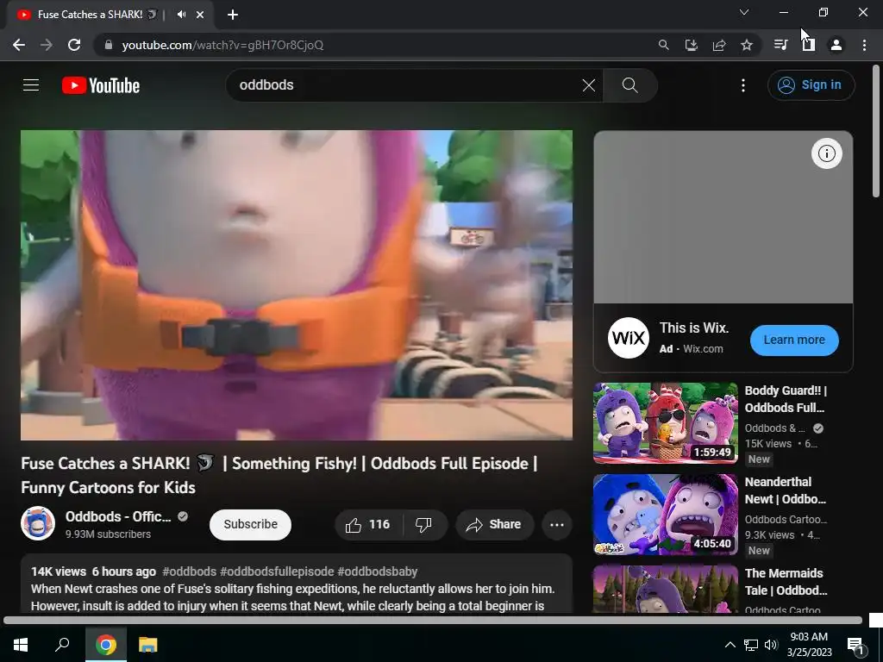Like the video with thumbs up

click(x=368, y=525)
